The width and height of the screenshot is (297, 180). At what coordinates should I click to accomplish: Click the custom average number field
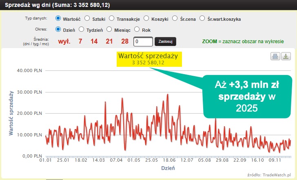click(143, 42)
